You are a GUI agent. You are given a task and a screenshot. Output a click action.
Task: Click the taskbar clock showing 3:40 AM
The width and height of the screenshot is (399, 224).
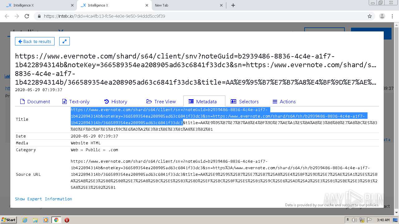383,220
